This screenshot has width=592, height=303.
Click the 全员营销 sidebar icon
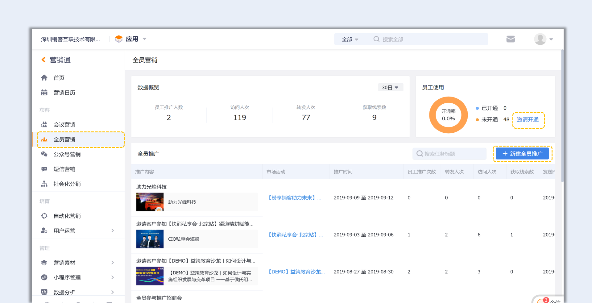pyautogui.click(x=44, y=139)
